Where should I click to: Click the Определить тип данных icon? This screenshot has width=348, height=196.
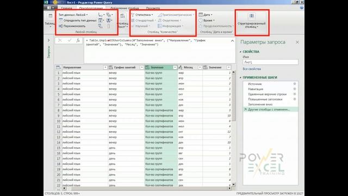pyautogui.click(x=60, y=20)
